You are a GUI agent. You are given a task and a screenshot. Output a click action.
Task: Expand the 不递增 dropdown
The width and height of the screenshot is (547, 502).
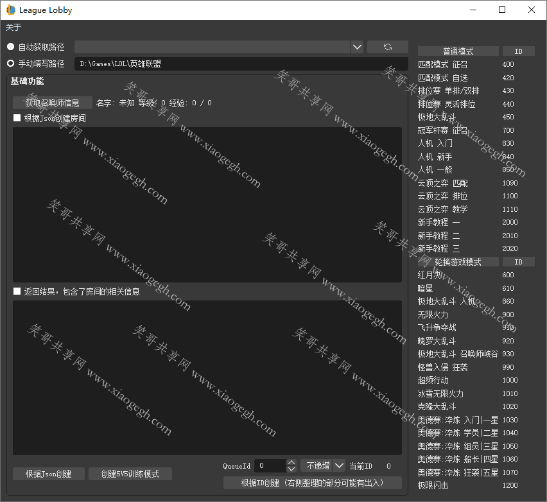pyautogui.click(x=339, y=465)
